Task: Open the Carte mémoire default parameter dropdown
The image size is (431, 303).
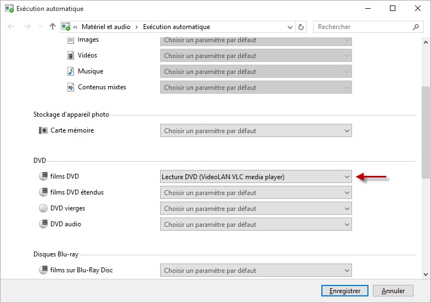Action: [x=256, y=131]
